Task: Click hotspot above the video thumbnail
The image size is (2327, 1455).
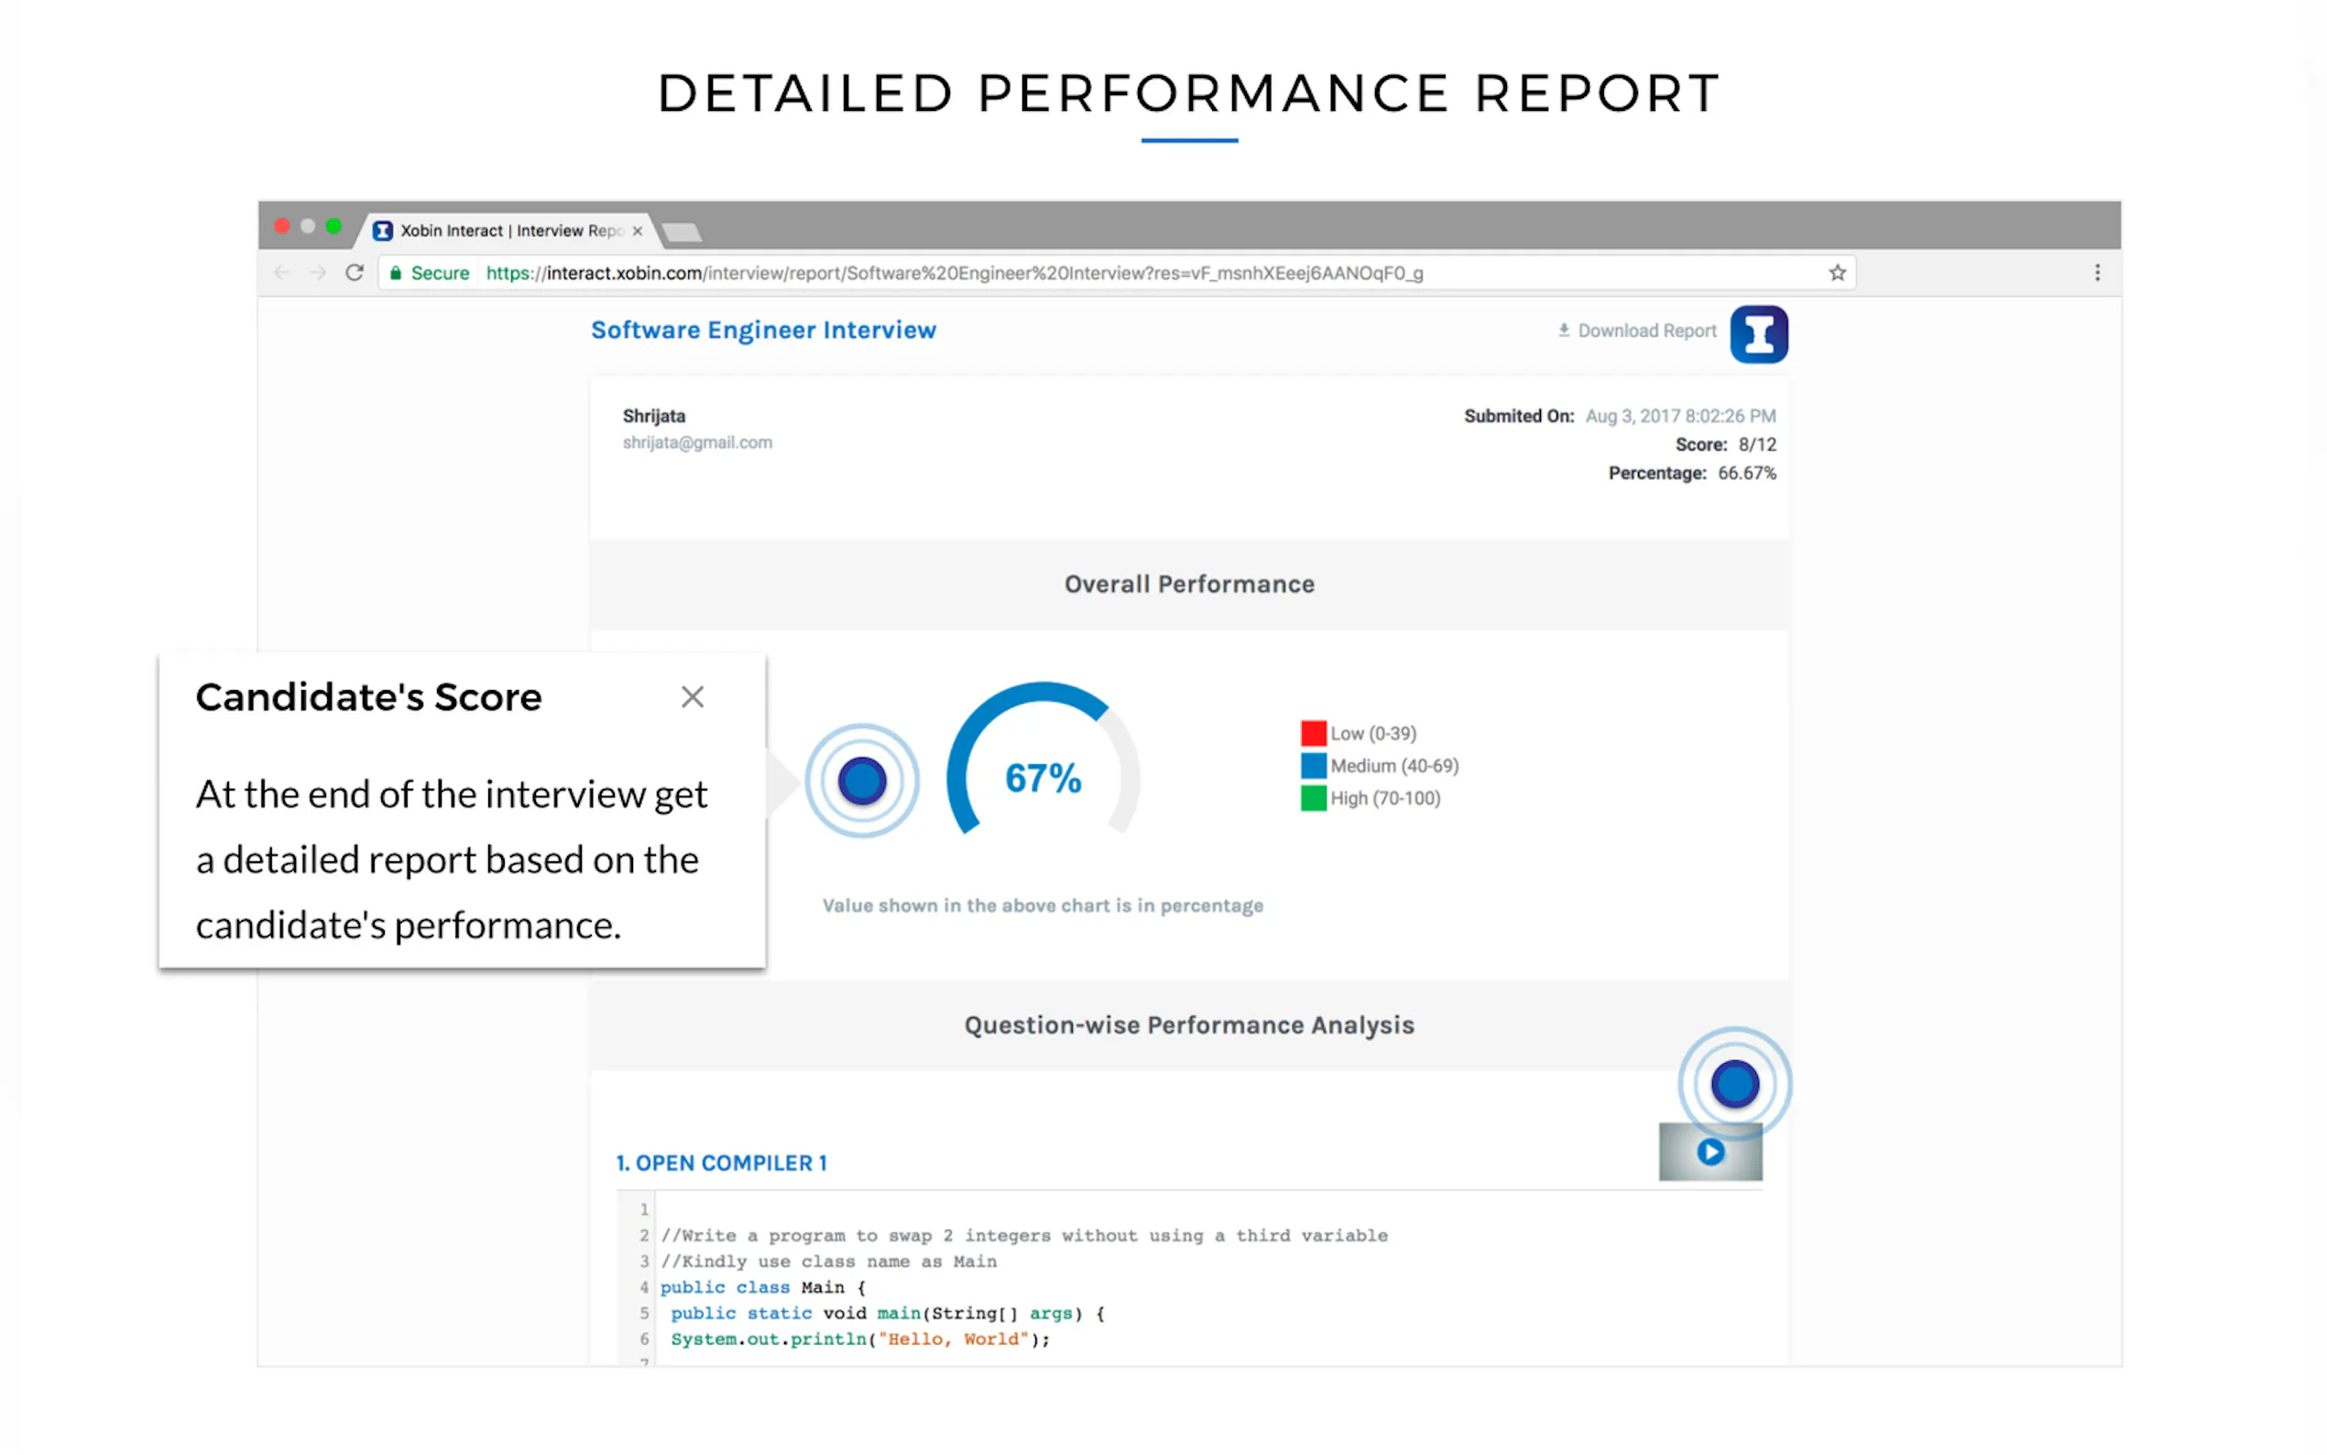Action: [1733, 1084]
